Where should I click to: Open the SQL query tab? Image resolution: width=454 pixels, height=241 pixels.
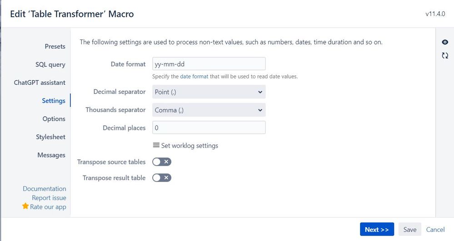click(x=50, y=64)
